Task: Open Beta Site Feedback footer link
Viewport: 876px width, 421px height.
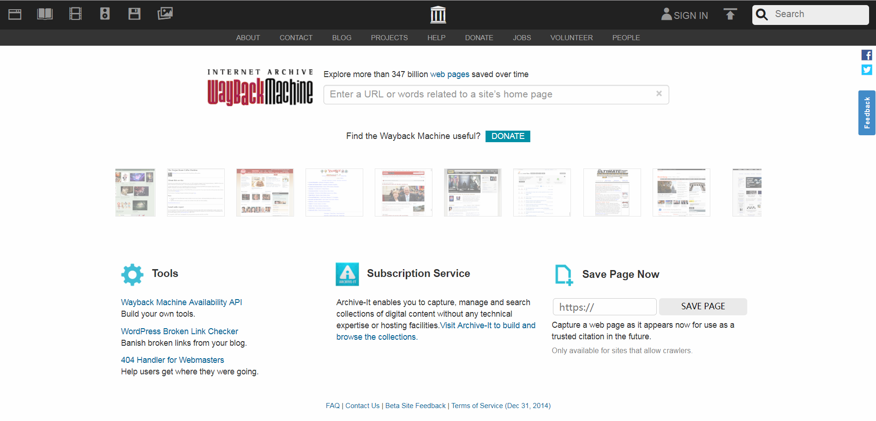Action: coord(415,406)
